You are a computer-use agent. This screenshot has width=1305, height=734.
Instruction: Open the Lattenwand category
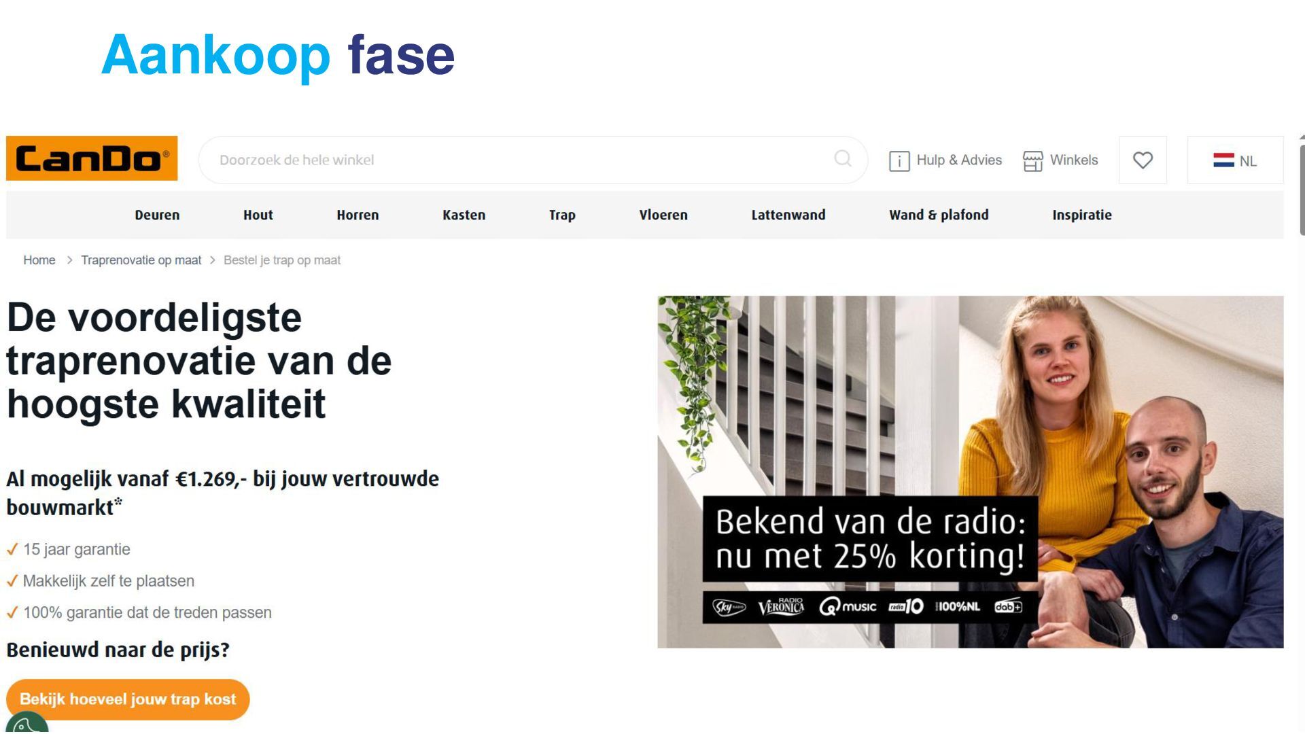[788, 215]
